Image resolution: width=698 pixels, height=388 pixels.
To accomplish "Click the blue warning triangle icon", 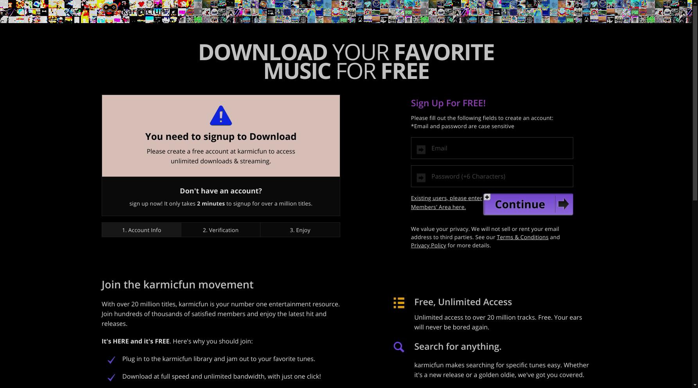I will 221,116.
